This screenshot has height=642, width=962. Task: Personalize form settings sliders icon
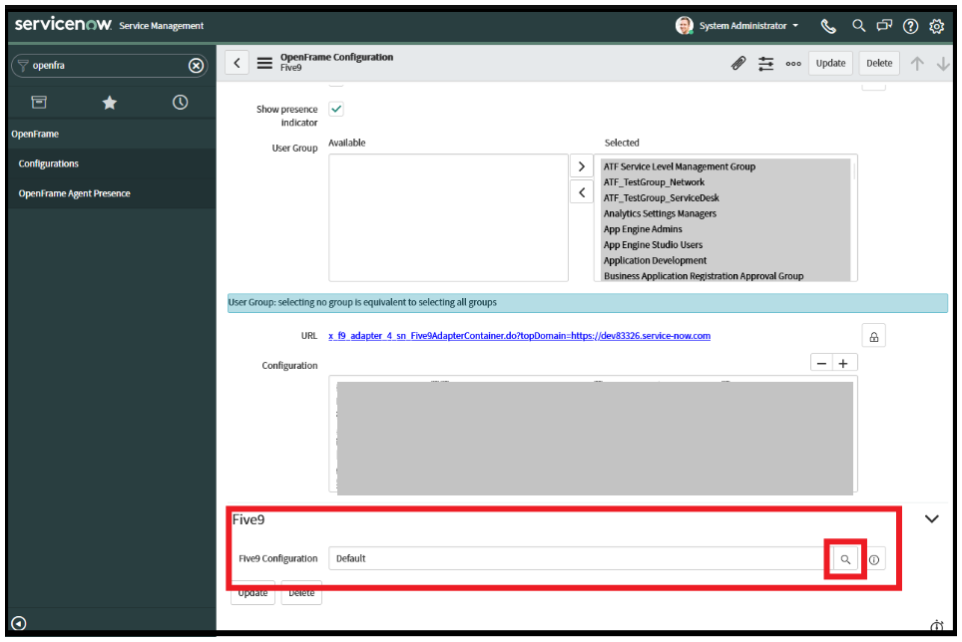point(765,63)
